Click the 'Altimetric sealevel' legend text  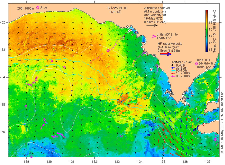point(157,8)
